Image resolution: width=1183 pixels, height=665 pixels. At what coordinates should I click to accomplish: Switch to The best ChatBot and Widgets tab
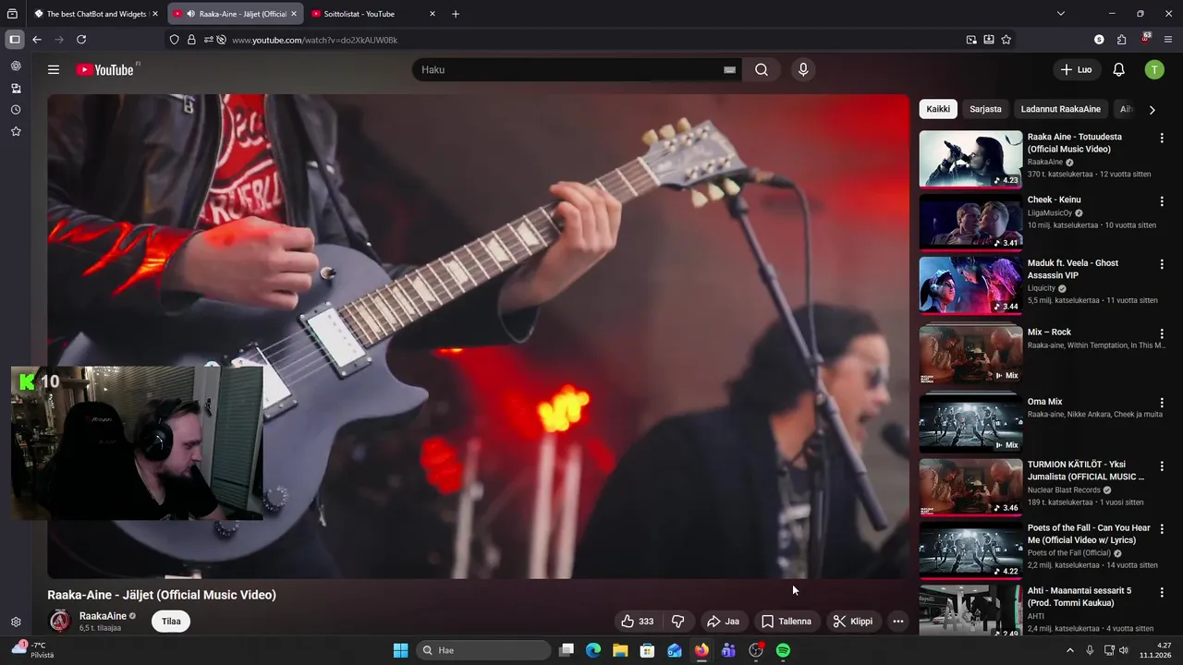96,14
